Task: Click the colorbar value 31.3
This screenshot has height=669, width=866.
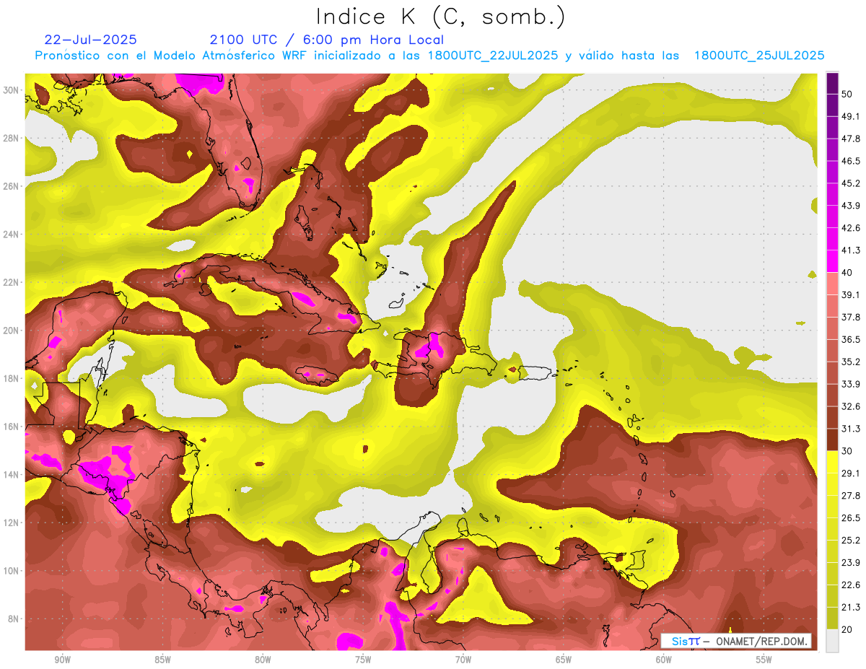Action: click(x=851, y=429)
